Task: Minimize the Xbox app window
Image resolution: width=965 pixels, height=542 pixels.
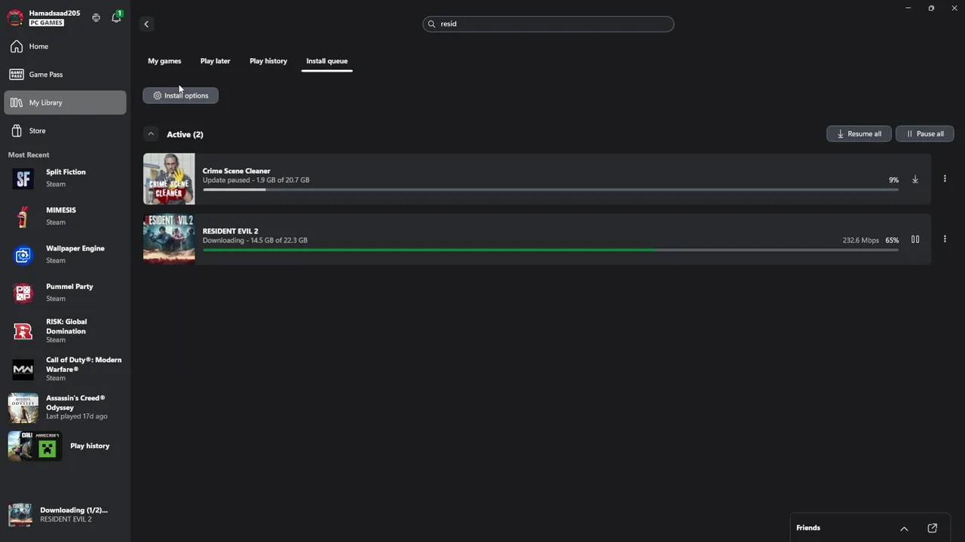Action: click(x=908, y=8)
